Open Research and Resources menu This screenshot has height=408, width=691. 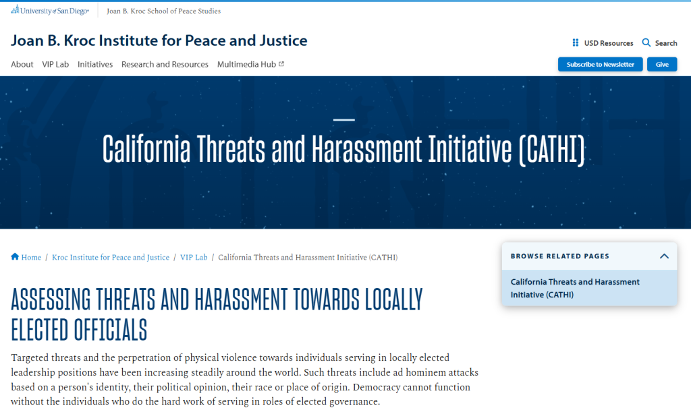pos(165,65)
